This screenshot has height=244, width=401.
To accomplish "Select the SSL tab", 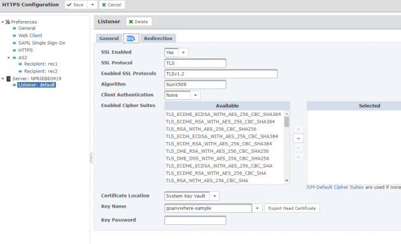I will coord(131,38).
